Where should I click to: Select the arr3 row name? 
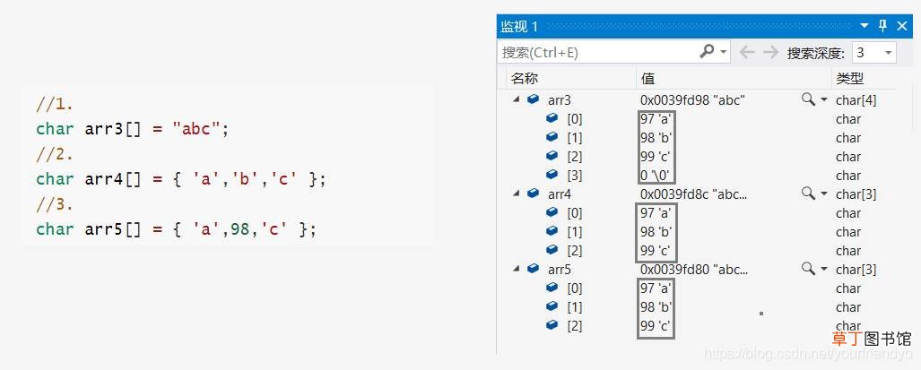click(x=560, y=100)
